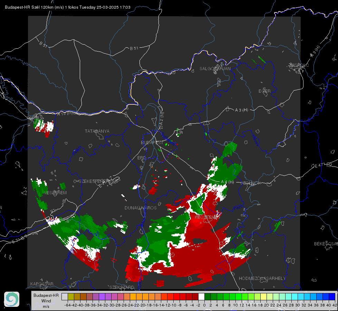Select the yellow swatch between 18 and 20
This screenshot has height=311, width=338.
tap(264, 296)
